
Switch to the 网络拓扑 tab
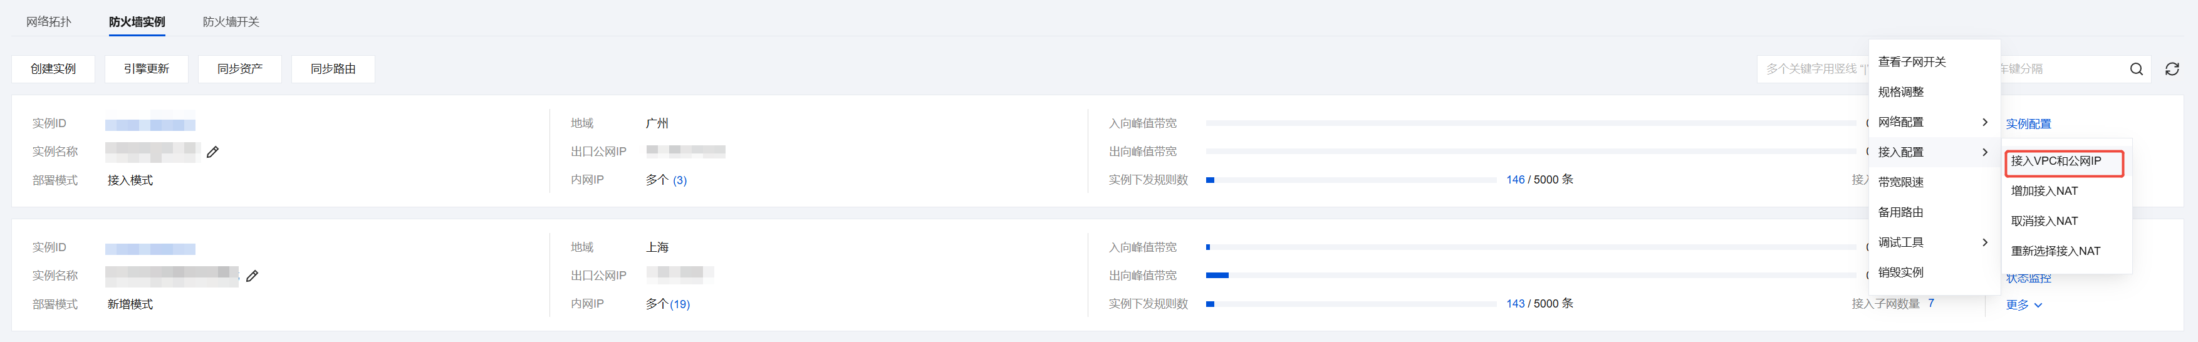tap(49, 21)
